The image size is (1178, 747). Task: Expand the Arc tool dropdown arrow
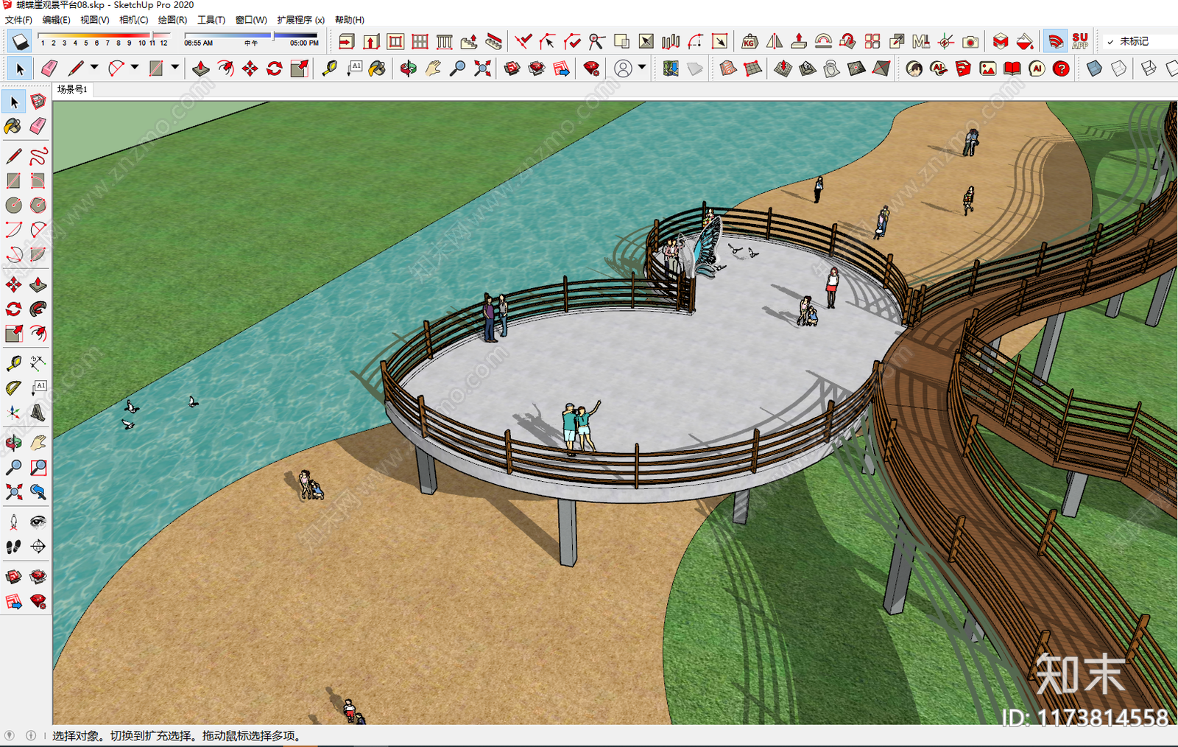point(135,68)
